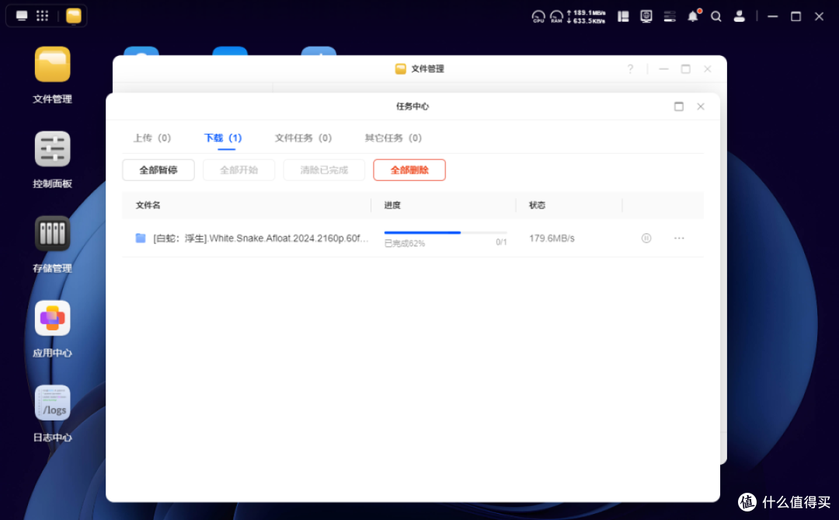Open the 其它任务 (0) tab

393,138
